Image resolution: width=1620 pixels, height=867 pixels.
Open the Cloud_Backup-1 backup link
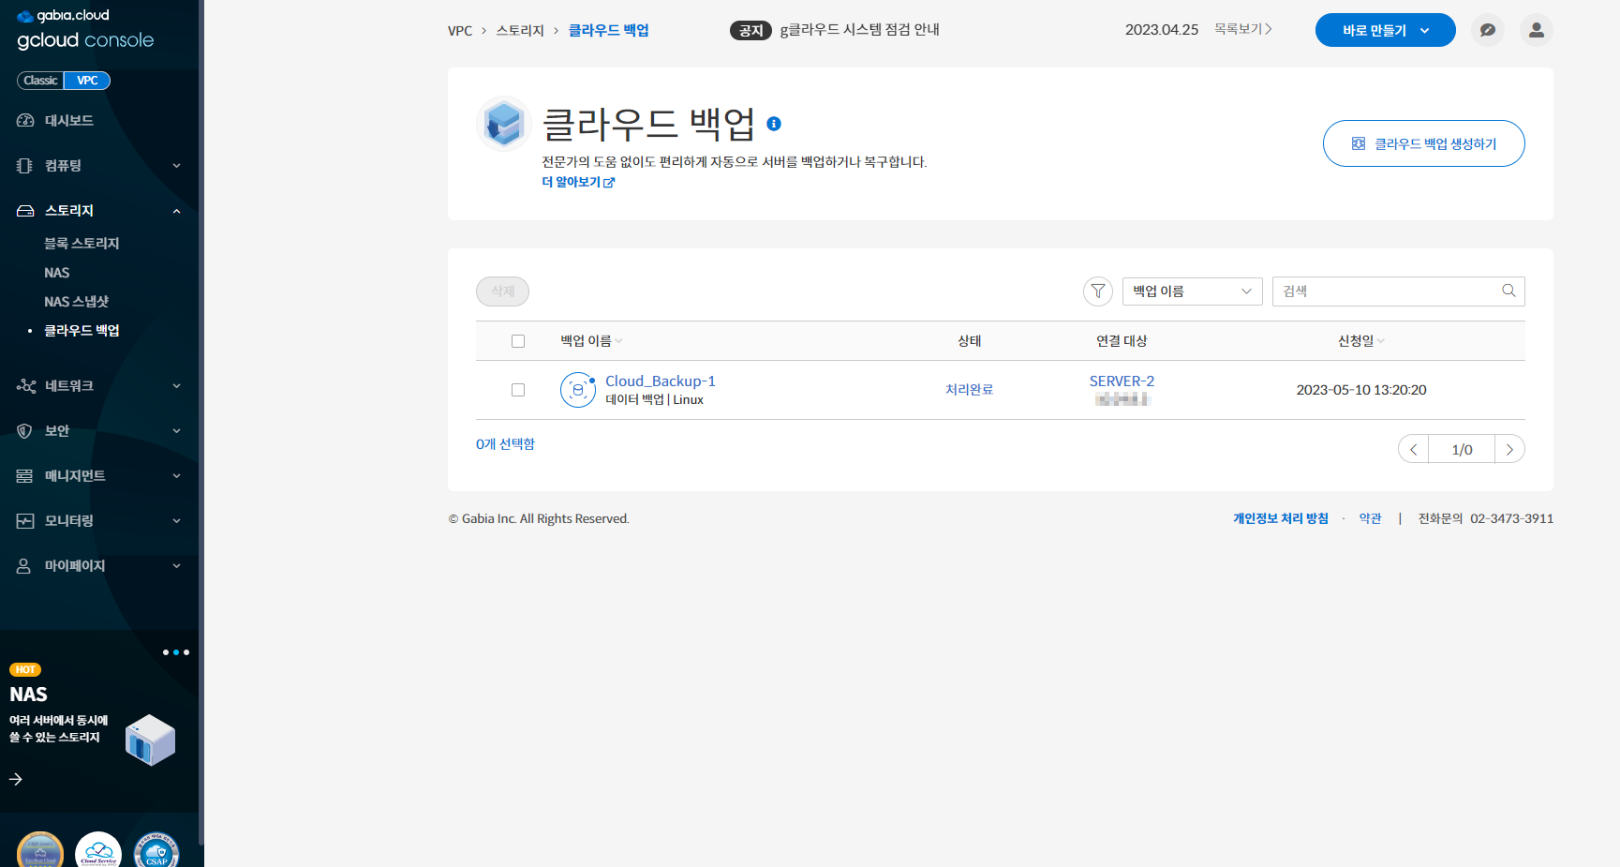coord(661,381)
